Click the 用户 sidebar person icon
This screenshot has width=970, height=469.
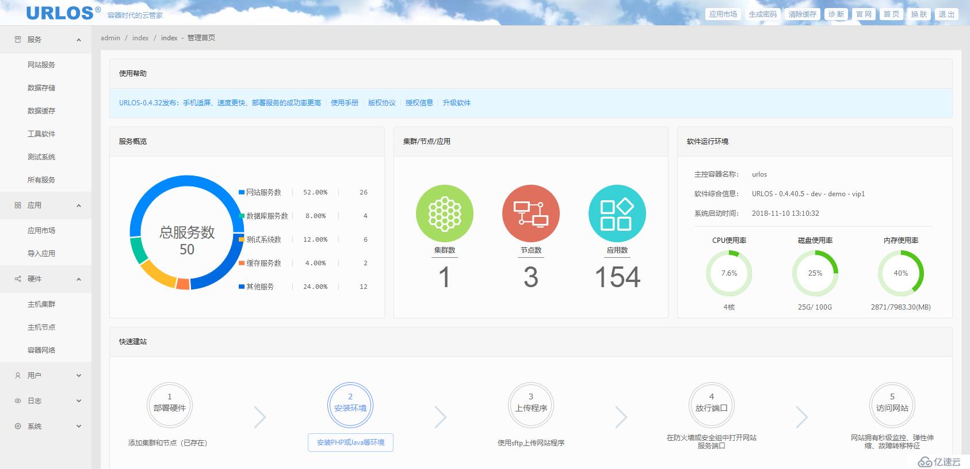click(x=18, y=376)
